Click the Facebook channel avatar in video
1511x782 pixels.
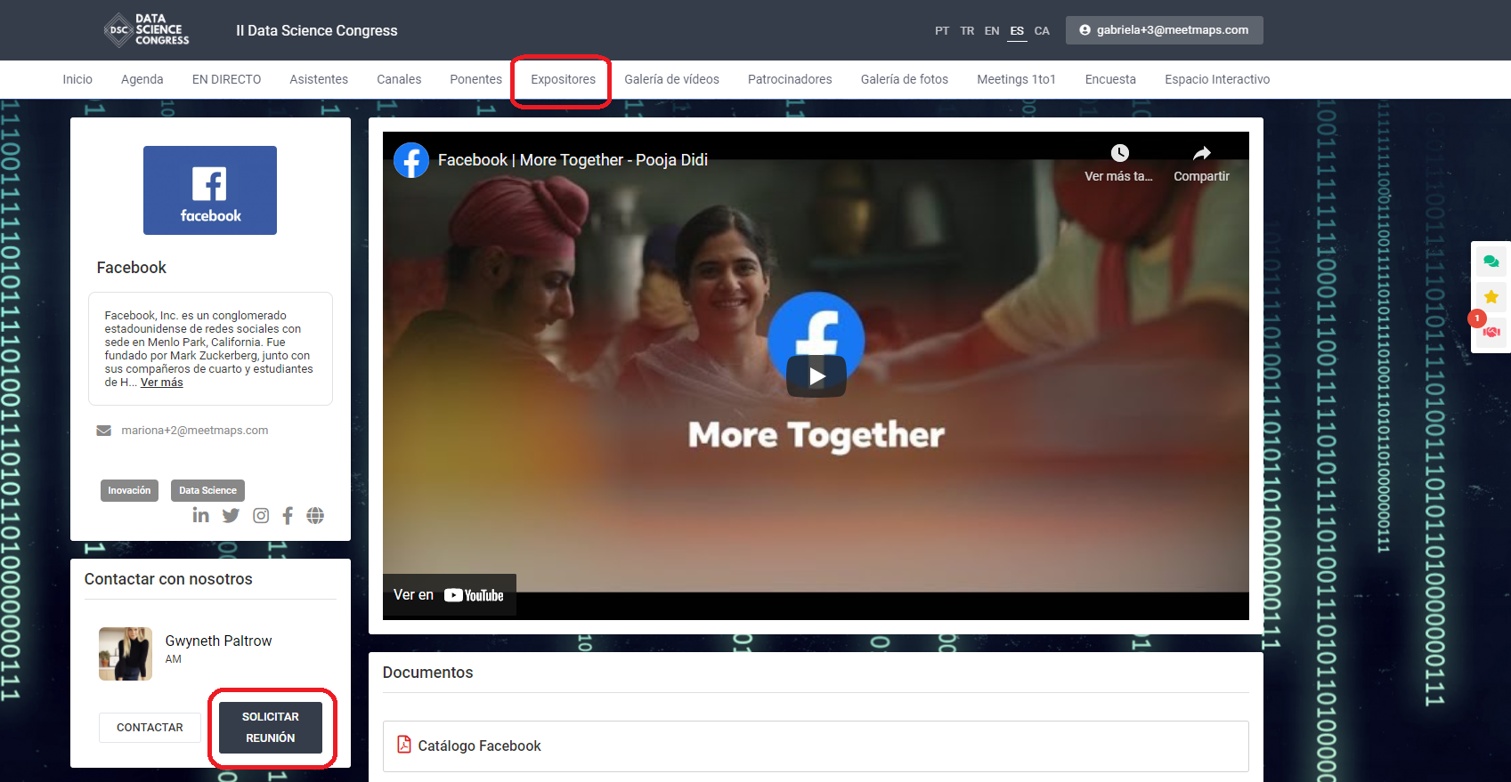(x=411, y=160)
